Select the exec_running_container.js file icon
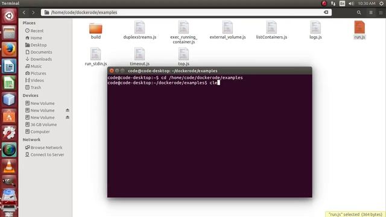Viewport: 386px width, 217px height. pyautogui.click(x=183, y=27)
